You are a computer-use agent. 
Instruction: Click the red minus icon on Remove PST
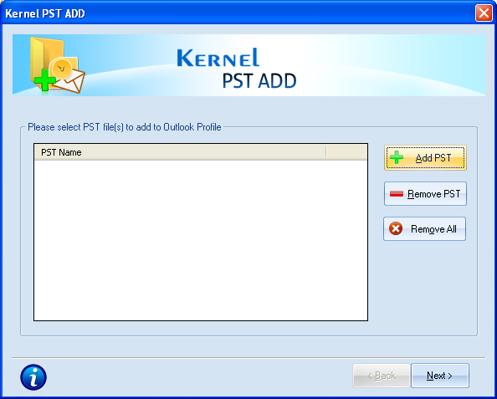point(397,193)
